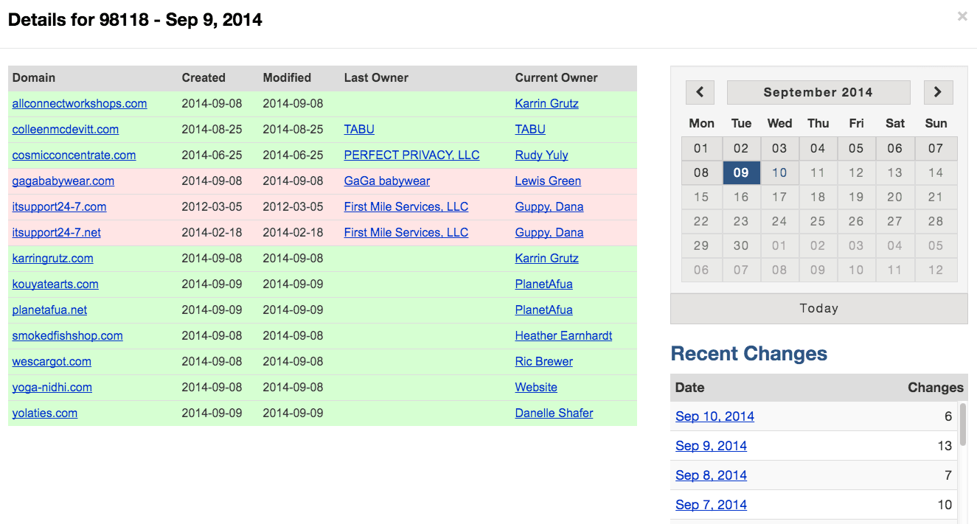977x524 pixels.
Task: Open Sep 9, 2014 recent changes
Action: tap(711, 446)
